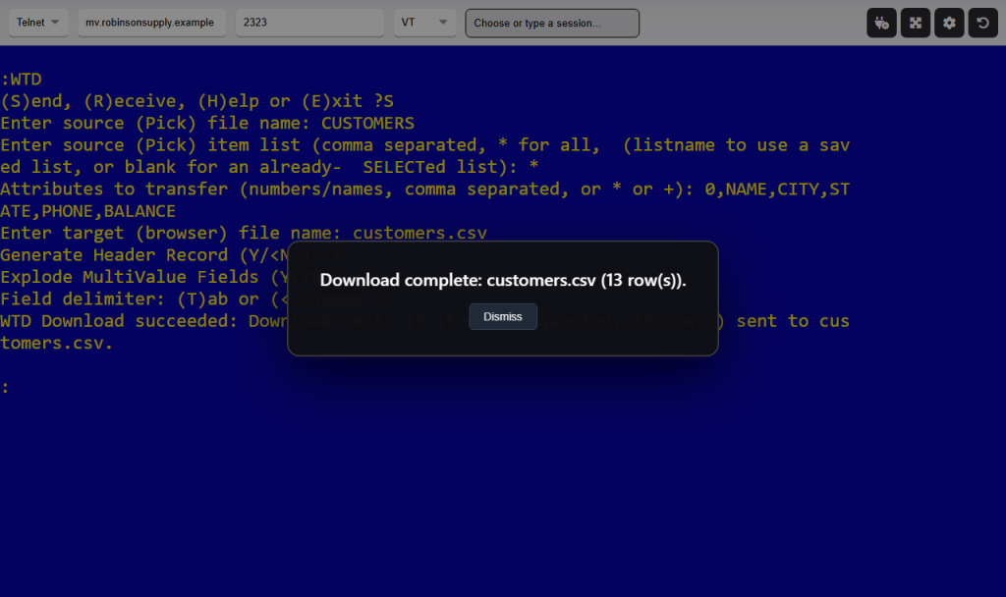Viewport: 1006px width, 597px height.
Task: Click the 'Enter target (browser) file name' line
Action: (x=244, y=233)
